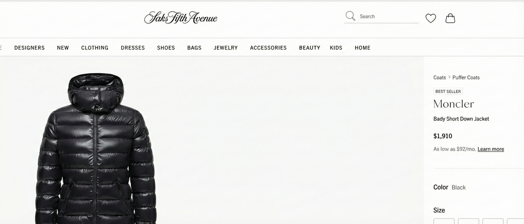Select SHOES in the navigation bar
The width and height of the screenshot is (524, 224).
pos(166,48)
